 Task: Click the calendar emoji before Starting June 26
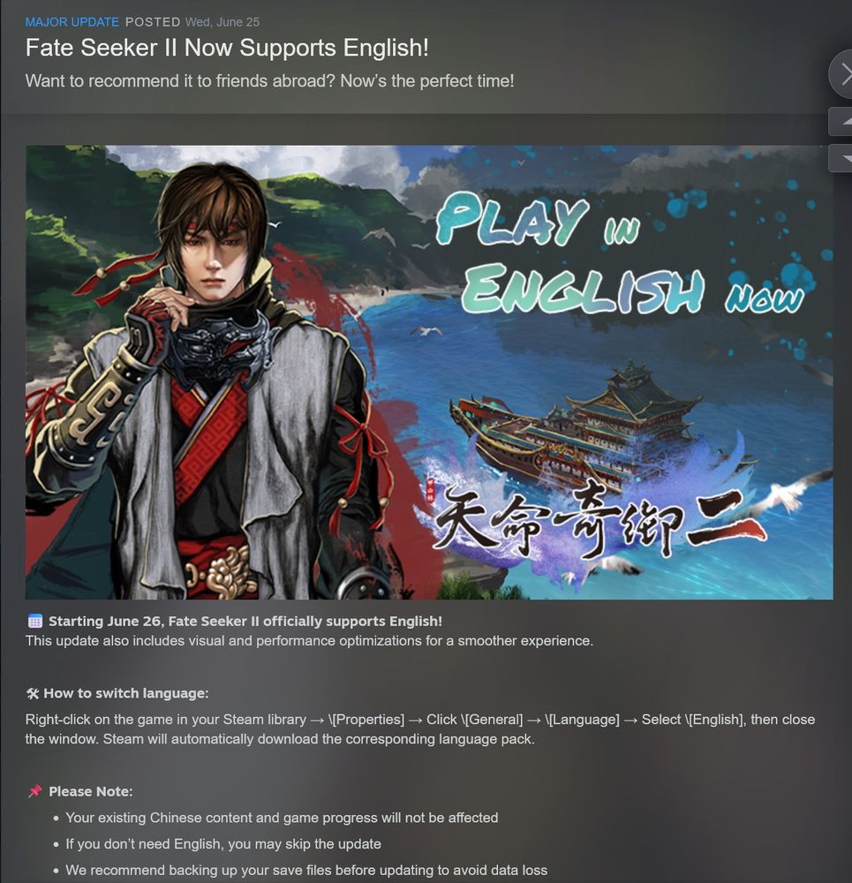[35, 621]
